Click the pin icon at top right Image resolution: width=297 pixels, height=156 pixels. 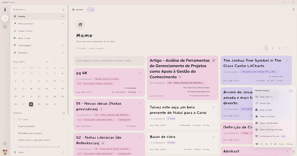294,9
